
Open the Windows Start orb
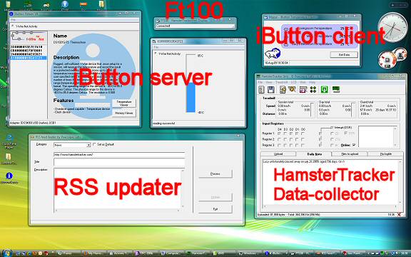pos(6,253)
